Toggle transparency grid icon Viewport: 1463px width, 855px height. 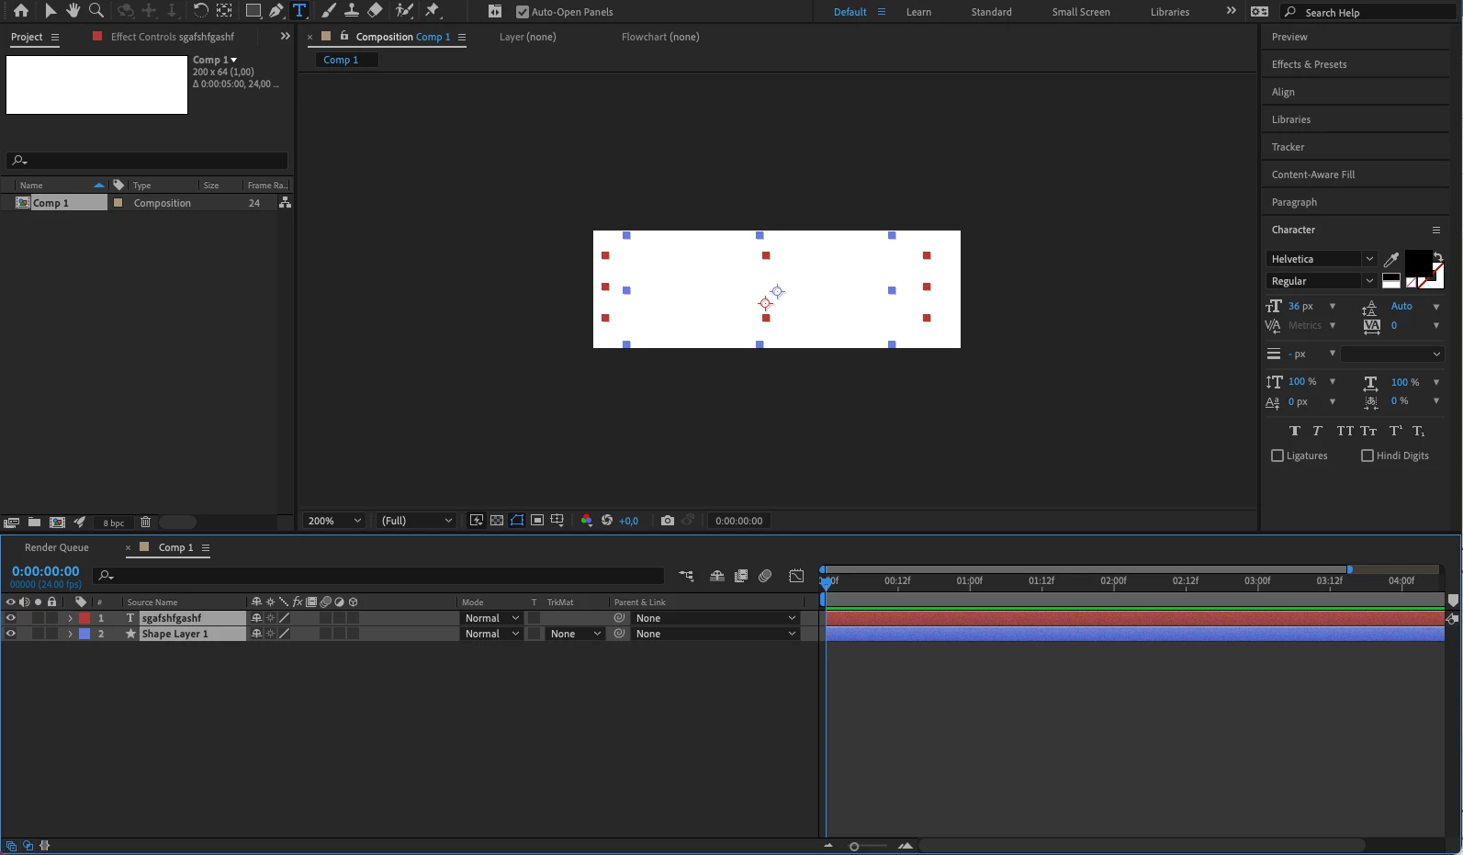pos(497,521)
